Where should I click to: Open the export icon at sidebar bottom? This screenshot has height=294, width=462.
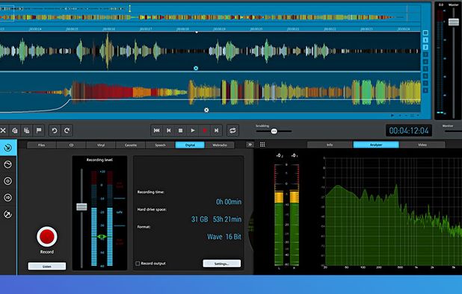(8, 214)
